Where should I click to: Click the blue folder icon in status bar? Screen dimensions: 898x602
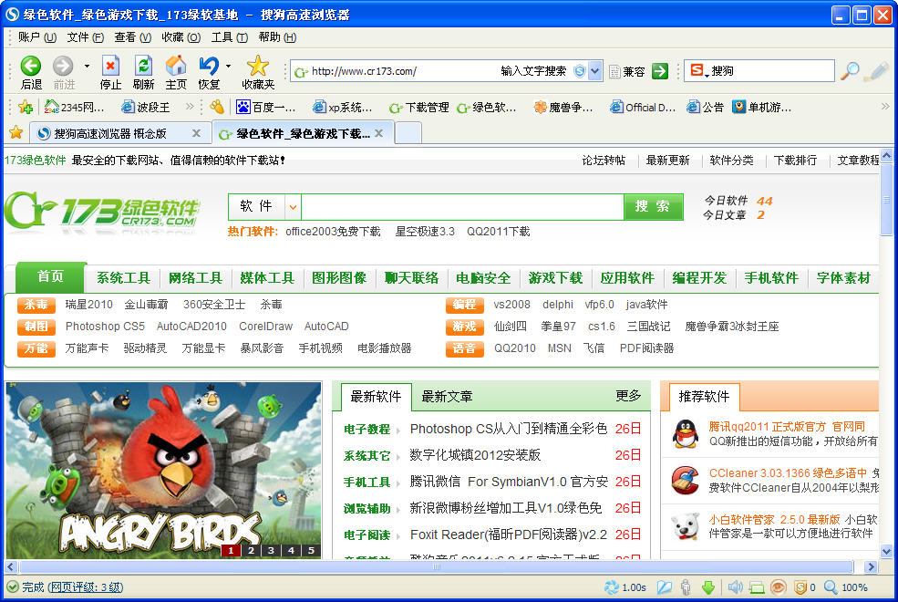tap(665, 587)
